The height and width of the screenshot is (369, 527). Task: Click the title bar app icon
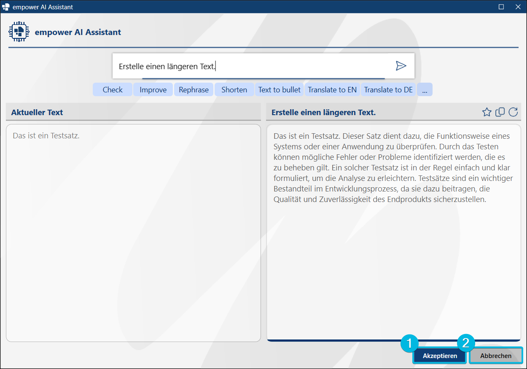click(x=6, y=7)
